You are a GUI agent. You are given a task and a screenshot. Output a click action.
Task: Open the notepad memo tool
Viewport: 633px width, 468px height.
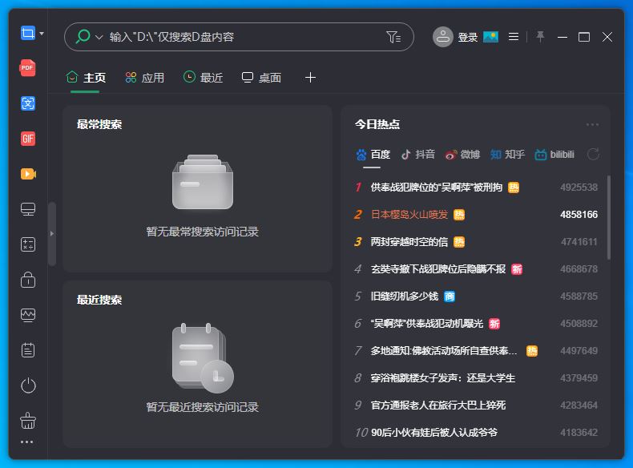pyautogui.click(x=28, y=350)
